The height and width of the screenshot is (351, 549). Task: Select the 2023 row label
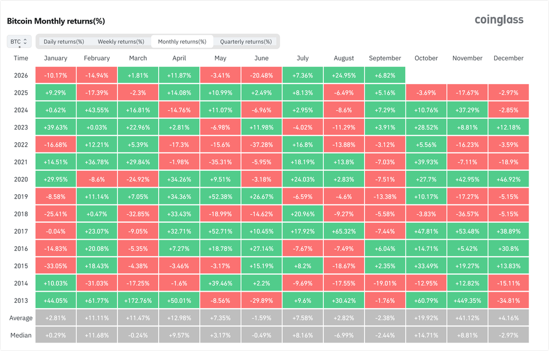[x=21, y=127]
